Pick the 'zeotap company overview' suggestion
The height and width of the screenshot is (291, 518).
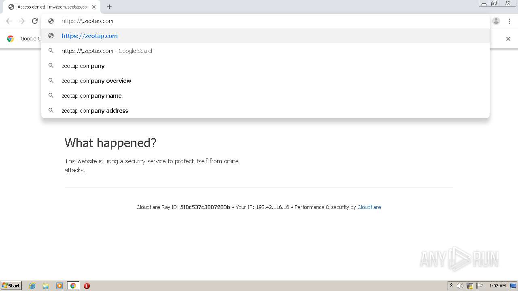point(265,80)
